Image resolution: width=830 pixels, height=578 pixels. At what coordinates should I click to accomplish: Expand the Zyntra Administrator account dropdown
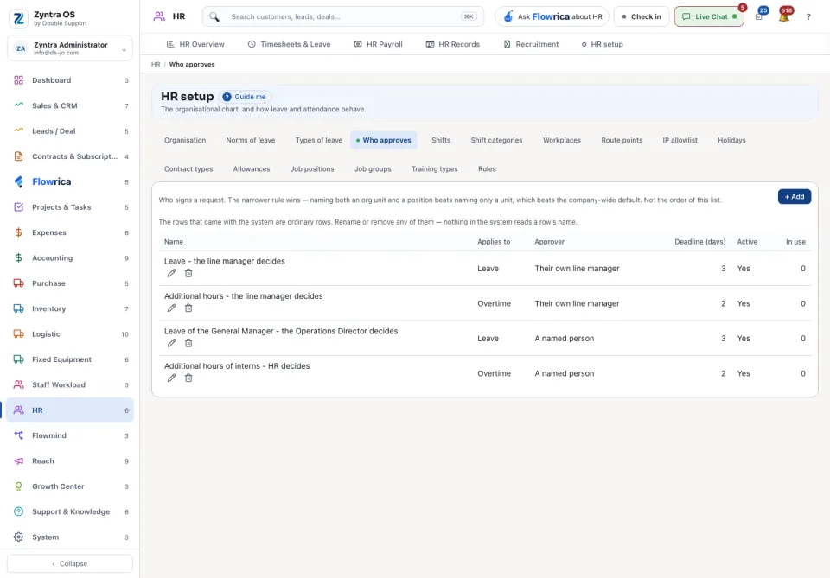click(70, 48)
